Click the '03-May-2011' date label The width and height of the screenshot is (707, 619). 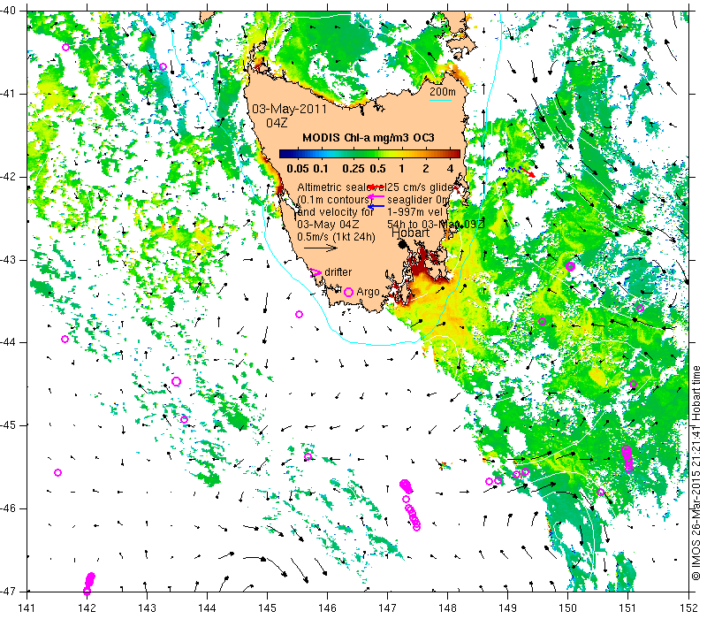point(289,109)
